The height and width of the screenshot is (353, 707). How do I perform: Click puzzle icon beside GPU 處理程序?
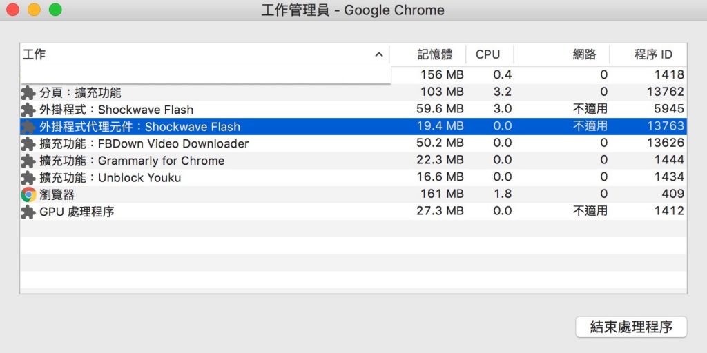click(x=28, y=212)
